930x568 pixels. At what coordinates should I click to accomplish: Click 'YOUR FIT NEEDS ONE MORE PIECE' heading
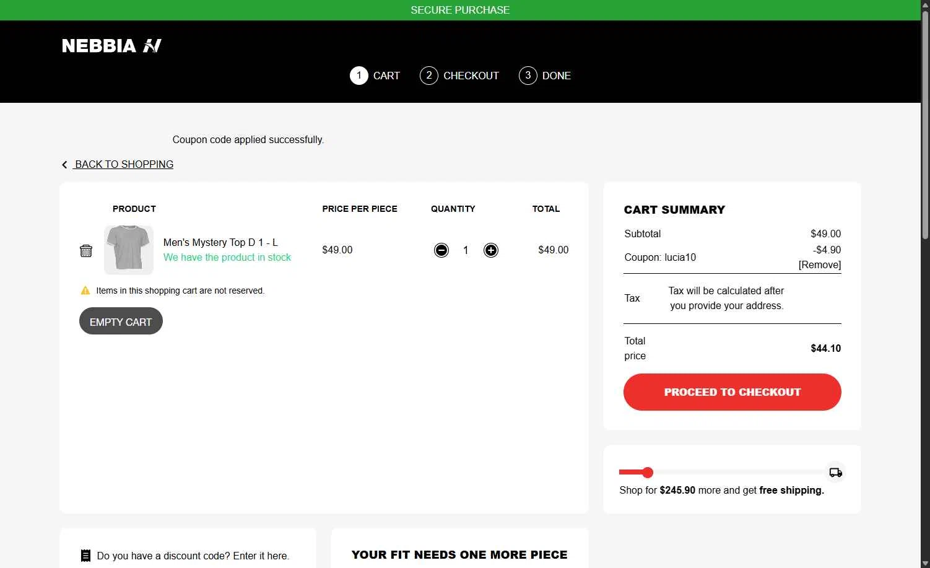click(x=459, y=555)
